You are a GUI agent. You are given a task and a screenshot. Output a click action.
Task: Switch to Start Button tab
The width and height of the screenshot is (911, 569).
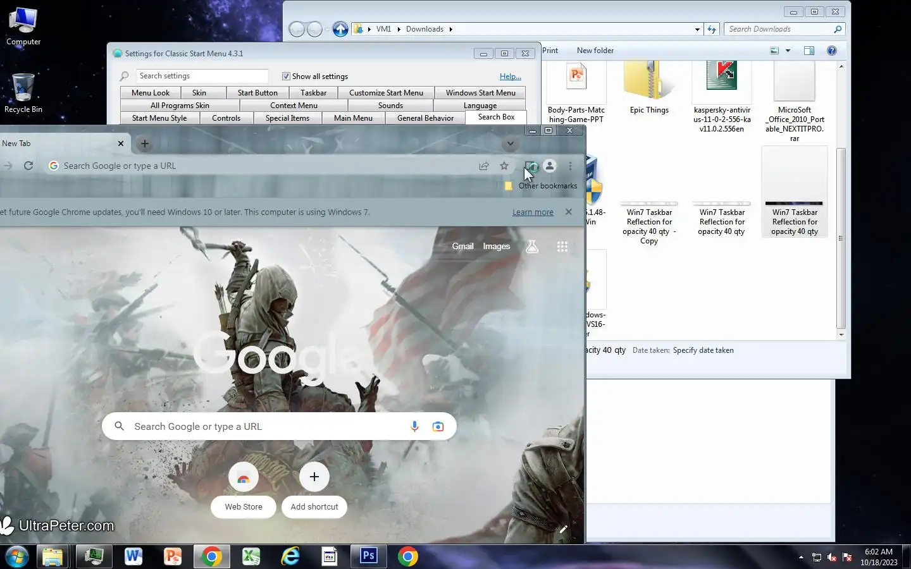(x=257, y=93)
